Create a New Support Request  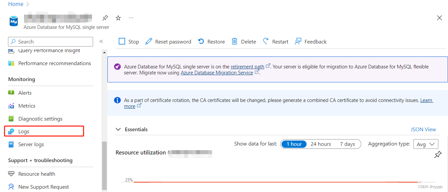(42, 186)
